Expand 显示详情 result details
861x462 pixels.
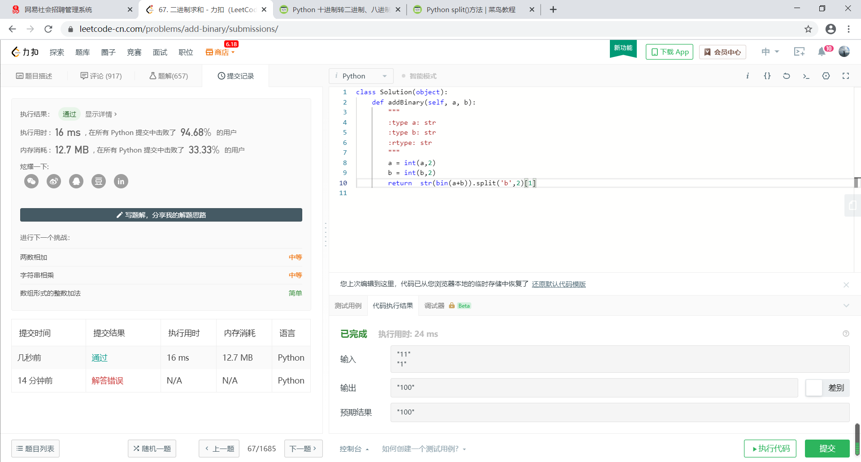[x=101, y=114]
